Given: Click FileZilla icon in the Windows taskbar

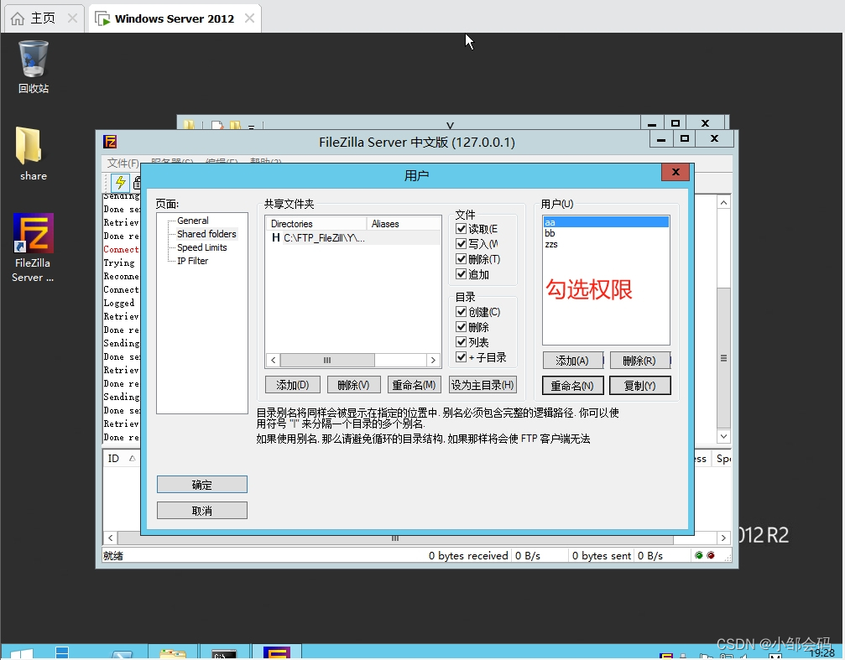Looking at the screenshot, I should coord(277,652).
